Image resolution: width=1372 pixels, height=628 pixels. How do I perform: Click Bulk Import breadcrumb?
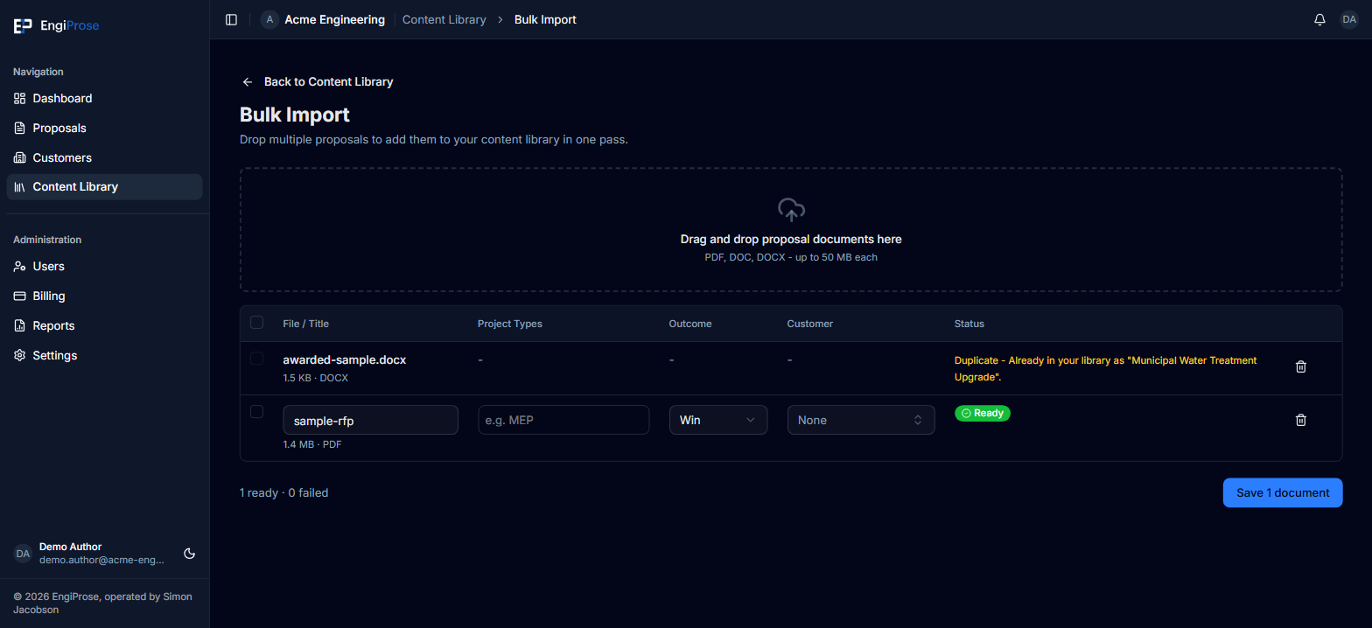[x=545, y=19]
